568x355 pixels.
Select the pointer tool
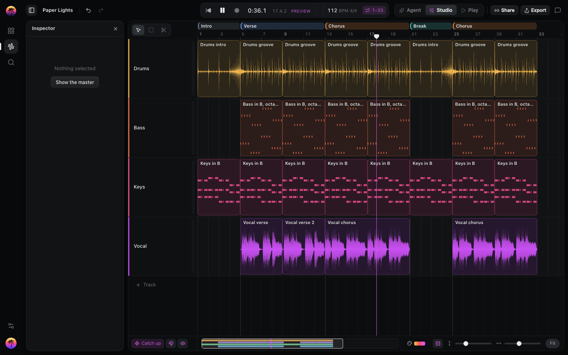tap(138, 30)
